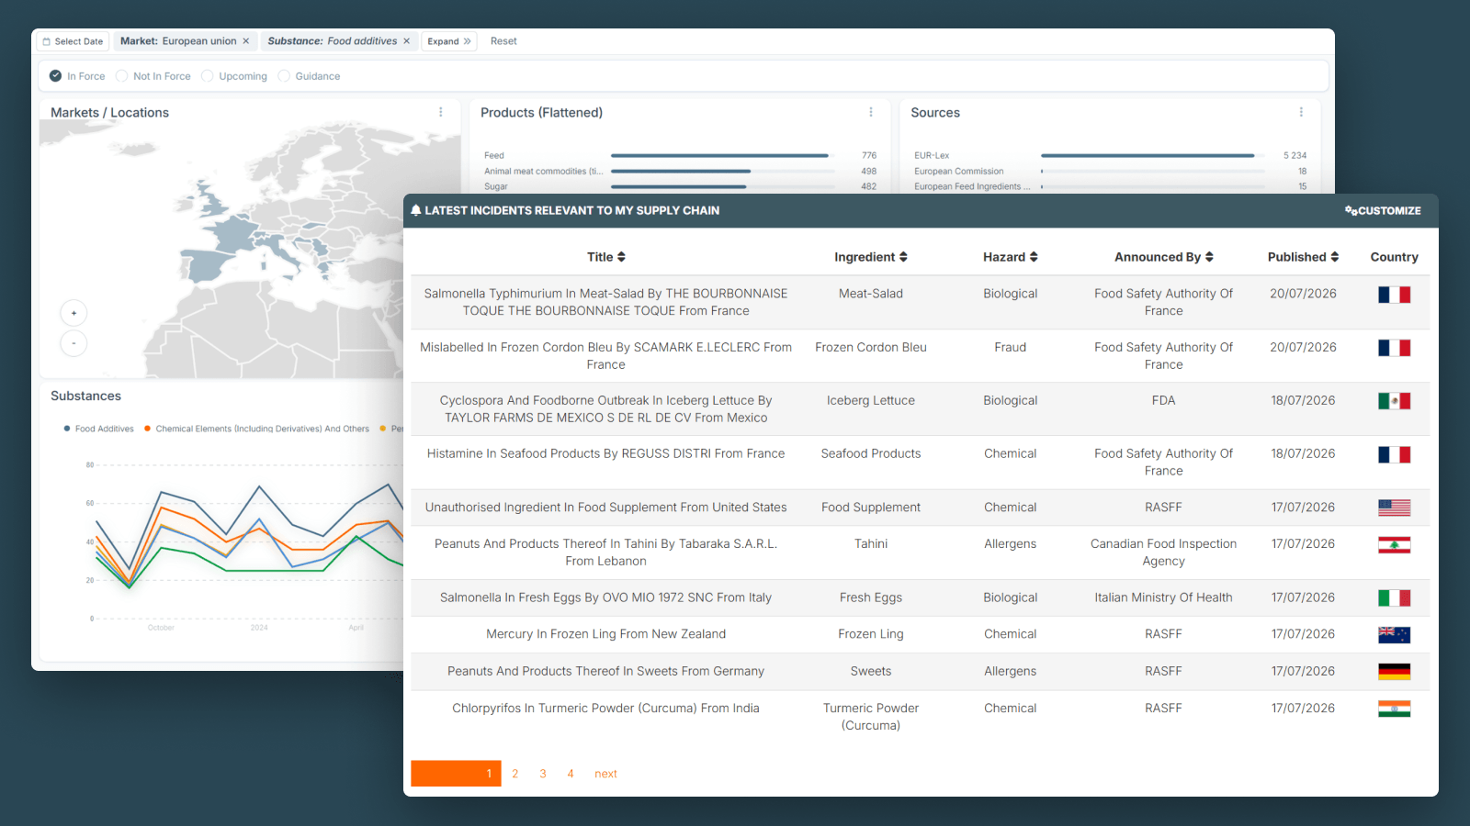Go to page 3 of incidents
This screenshot has height=826, width=1470.
[x=543, y=774]
